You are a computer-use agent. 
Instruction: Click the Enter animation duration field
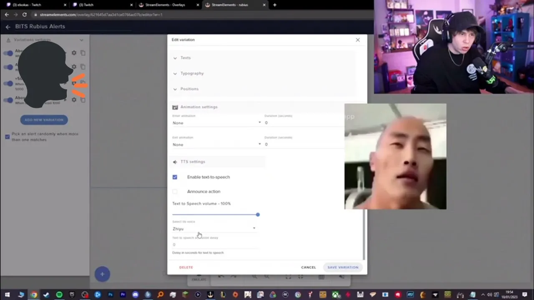pyautogui.click(x=305, y=123)
